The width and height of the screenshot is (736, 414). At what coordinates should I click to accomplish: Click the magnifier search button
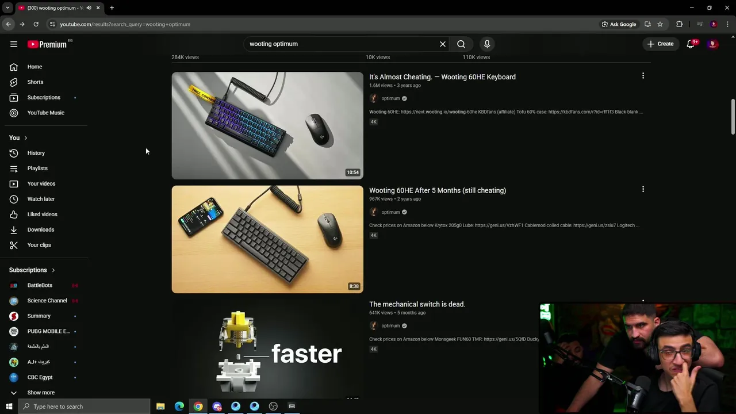[x=461, y=44]
